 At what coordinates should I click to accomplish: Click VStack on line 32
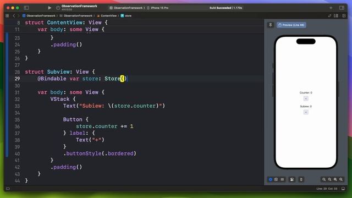point(60,99)
